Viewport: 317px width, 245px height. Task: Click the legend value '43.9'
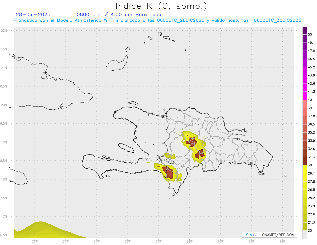(311, 75)
